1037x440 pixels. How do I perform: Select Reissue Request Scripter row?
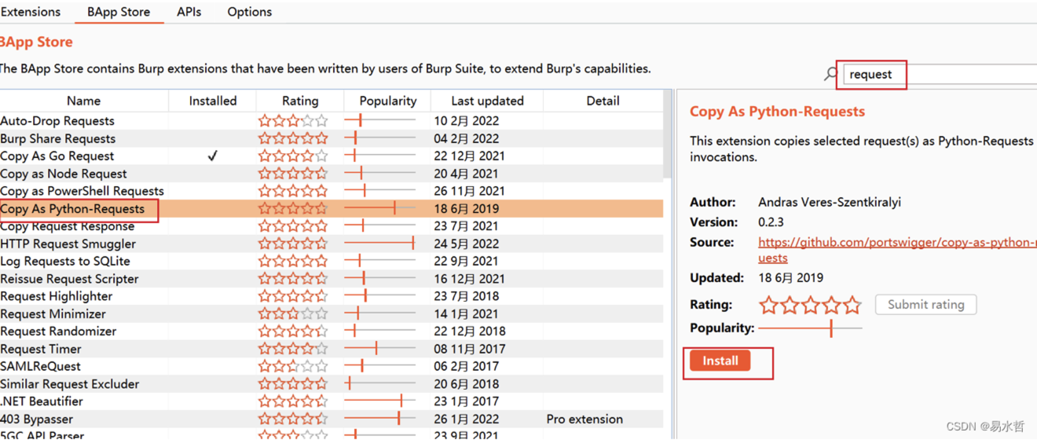click(x=332, y=279)
